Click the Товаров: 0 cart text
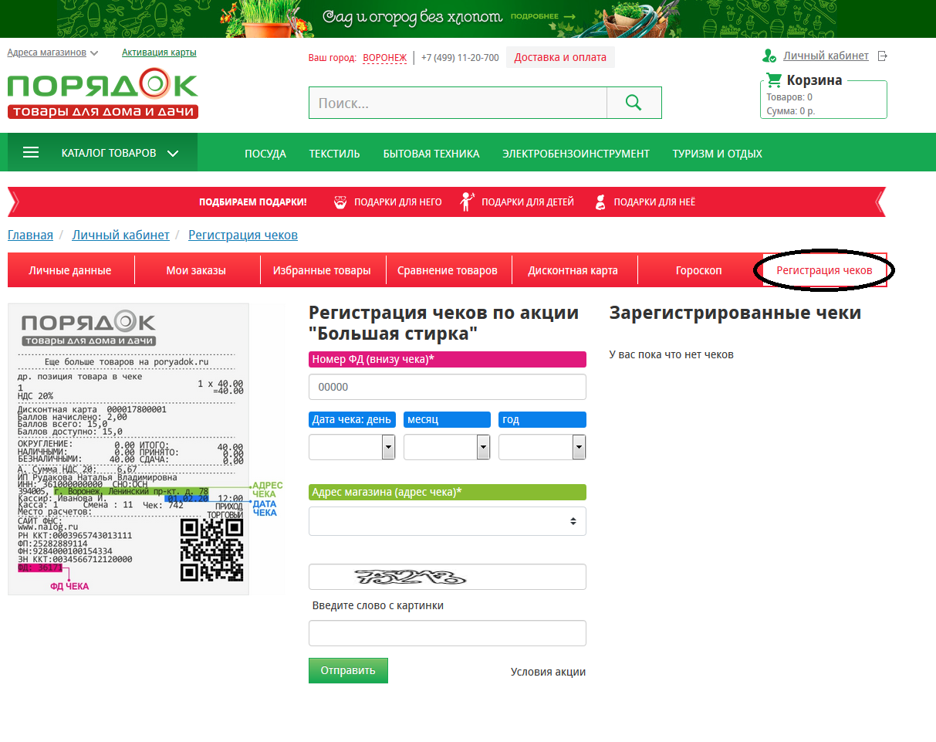This screenshot has width=936, height=742. 789,97
